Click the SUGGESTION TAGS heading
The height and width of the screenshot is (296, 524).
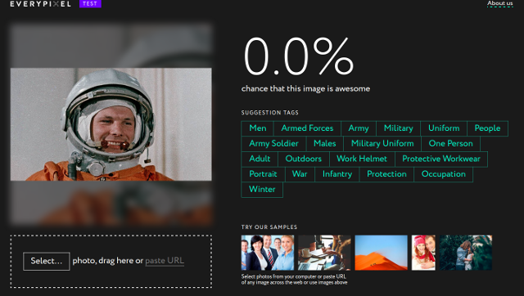[x=270, y=113]
